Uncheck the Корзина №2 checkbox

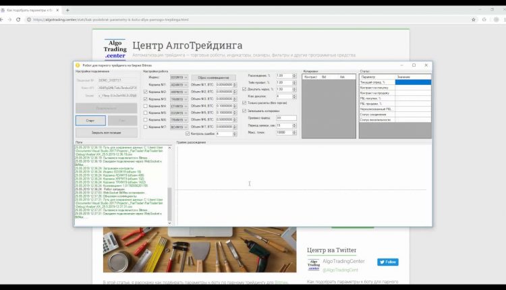click(146, 92)
